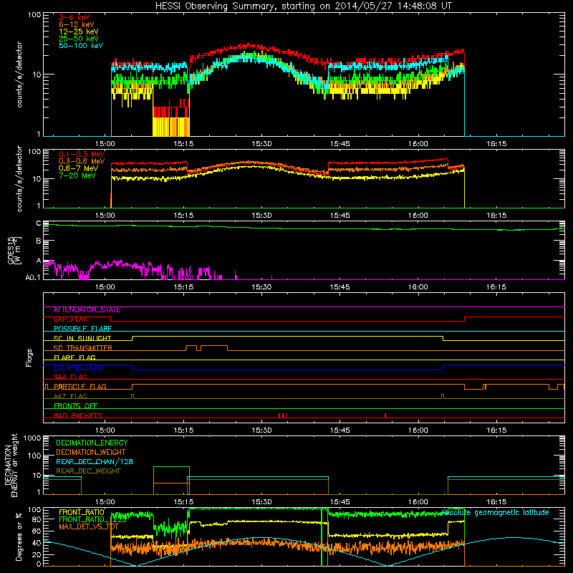Image resolution: width=573 pixels, height=573 pixels.
Task: Click the Degrees or % axis label
Action: coord(19,536)
